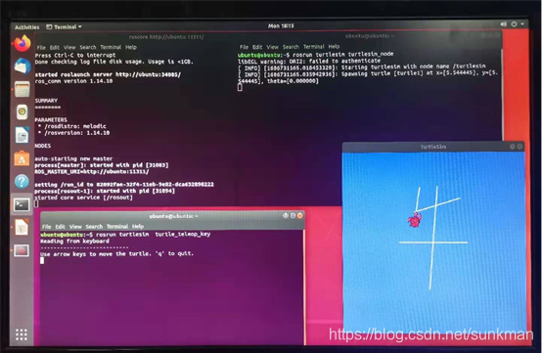Click 'ROS_MASTER_URI=http://ubuntu:11311/' line
The image size is (543, 353).
tap(92, 172)
